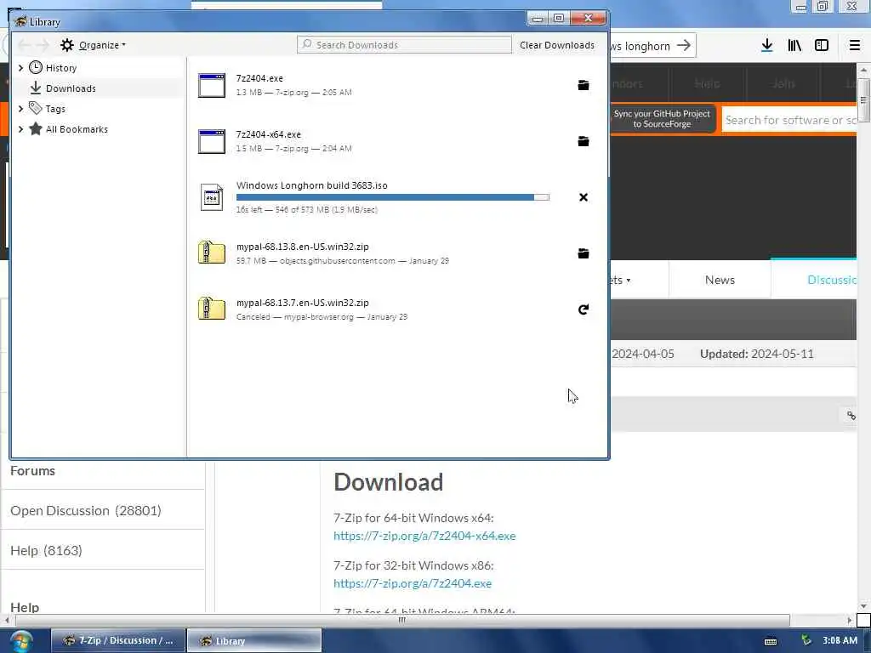Click the mypal-68.13.8 zip archive icon
The width and height of the screenshot is (871, 653).
tap(212, 253)
